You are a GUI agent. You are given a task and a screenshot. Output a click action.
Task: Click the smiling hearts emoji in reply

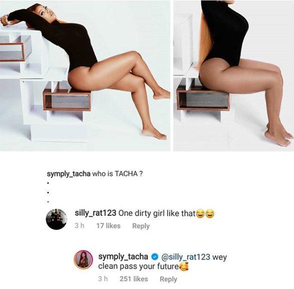point(184,266)
